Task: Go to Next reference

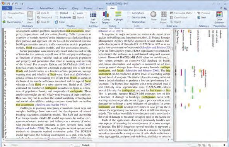Action: point(202,17)
